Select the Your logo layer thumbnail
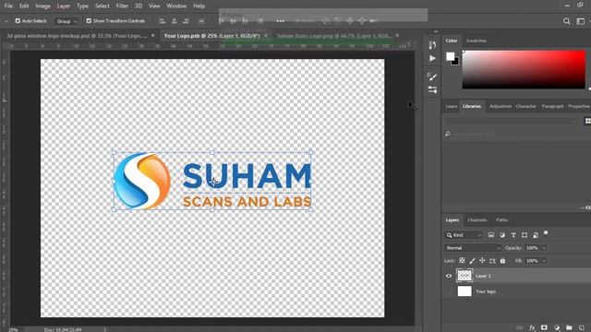The height and width of the screenshot is (332, 591). [x=464, y=291]
